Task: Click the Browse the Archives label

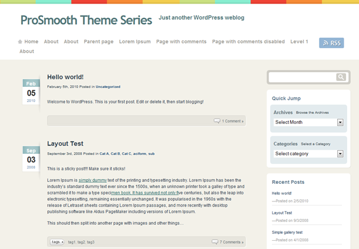Action: [x=313, y=113]
